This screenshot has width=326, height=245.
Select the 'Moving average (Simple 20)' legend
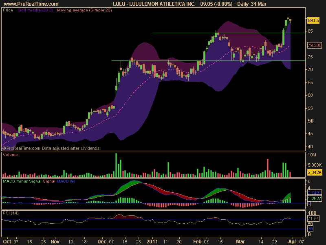point(84,10)
